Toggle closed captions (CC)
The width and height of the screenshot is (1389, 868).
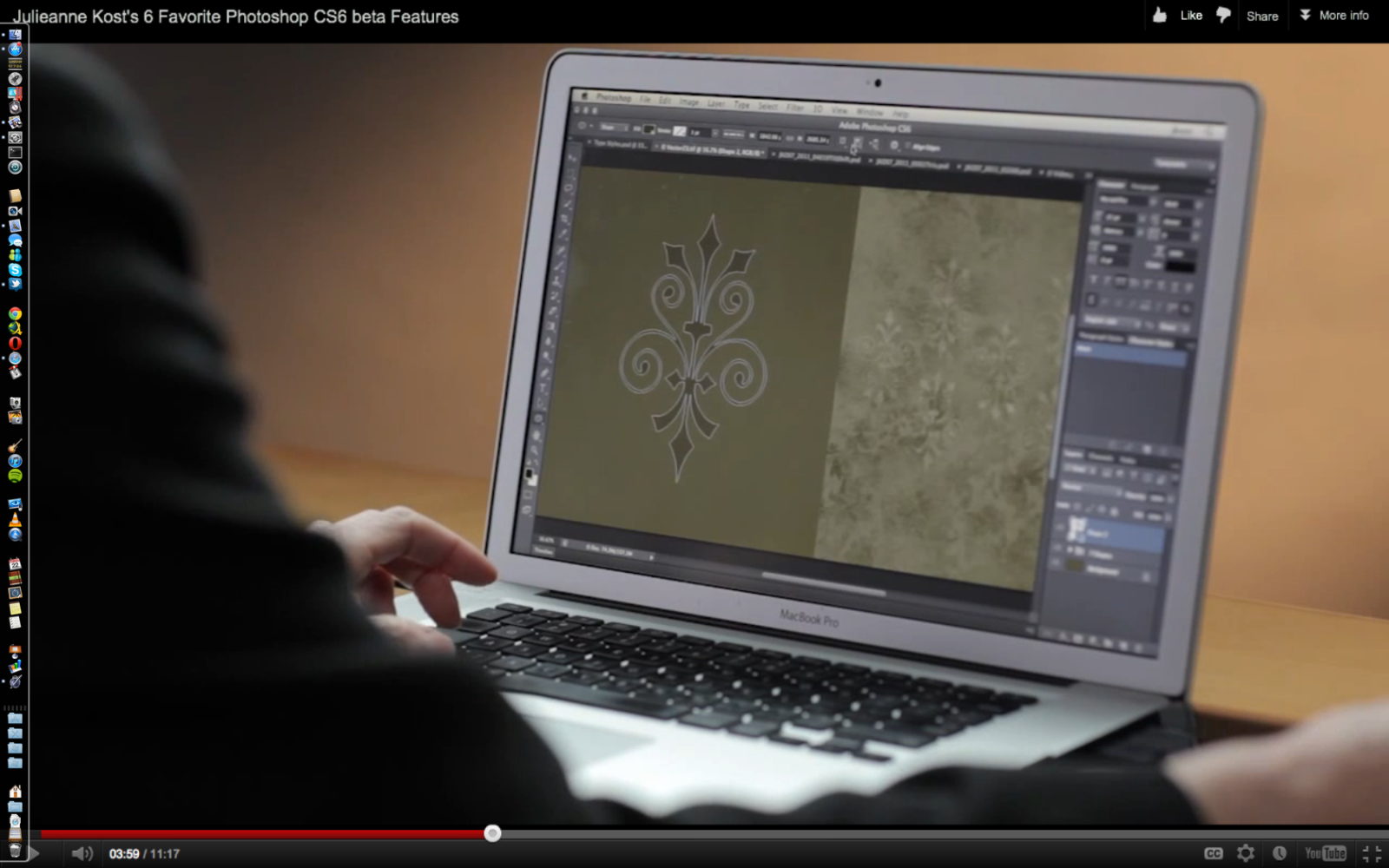click(1214, 853)
